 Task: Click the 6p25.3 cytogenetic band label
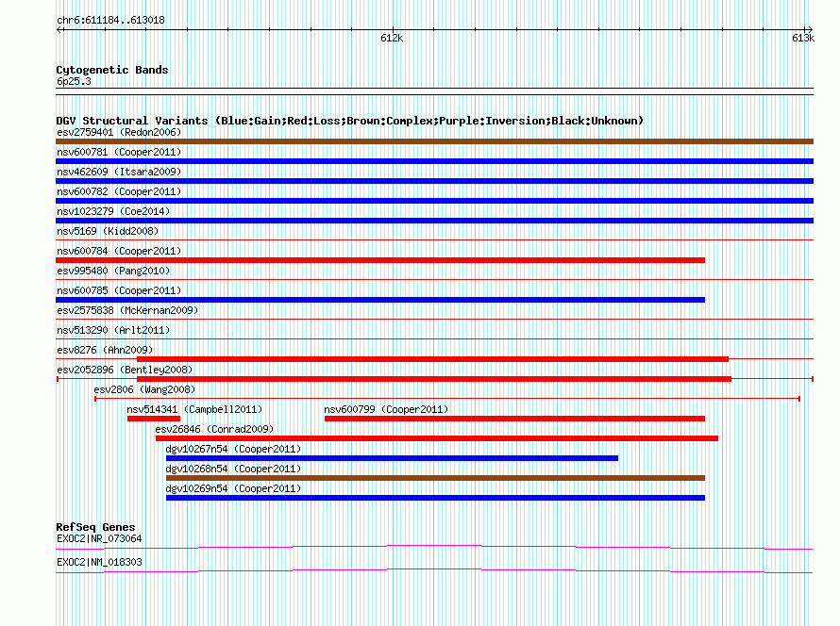(x=74, y=81)
